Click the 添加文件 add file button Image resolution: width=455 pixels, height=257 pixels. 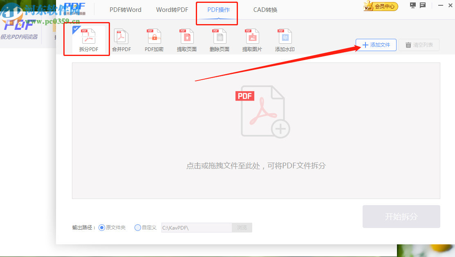tap(376, 45)
